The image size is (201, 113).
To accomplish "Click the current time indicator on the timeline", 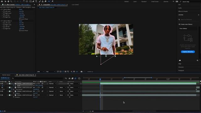I will click(100, 79).
